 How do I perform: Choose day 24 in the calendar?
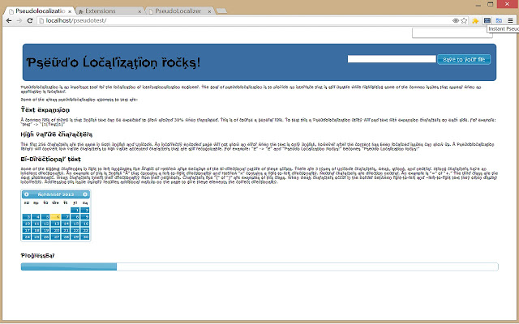point(27,237)
